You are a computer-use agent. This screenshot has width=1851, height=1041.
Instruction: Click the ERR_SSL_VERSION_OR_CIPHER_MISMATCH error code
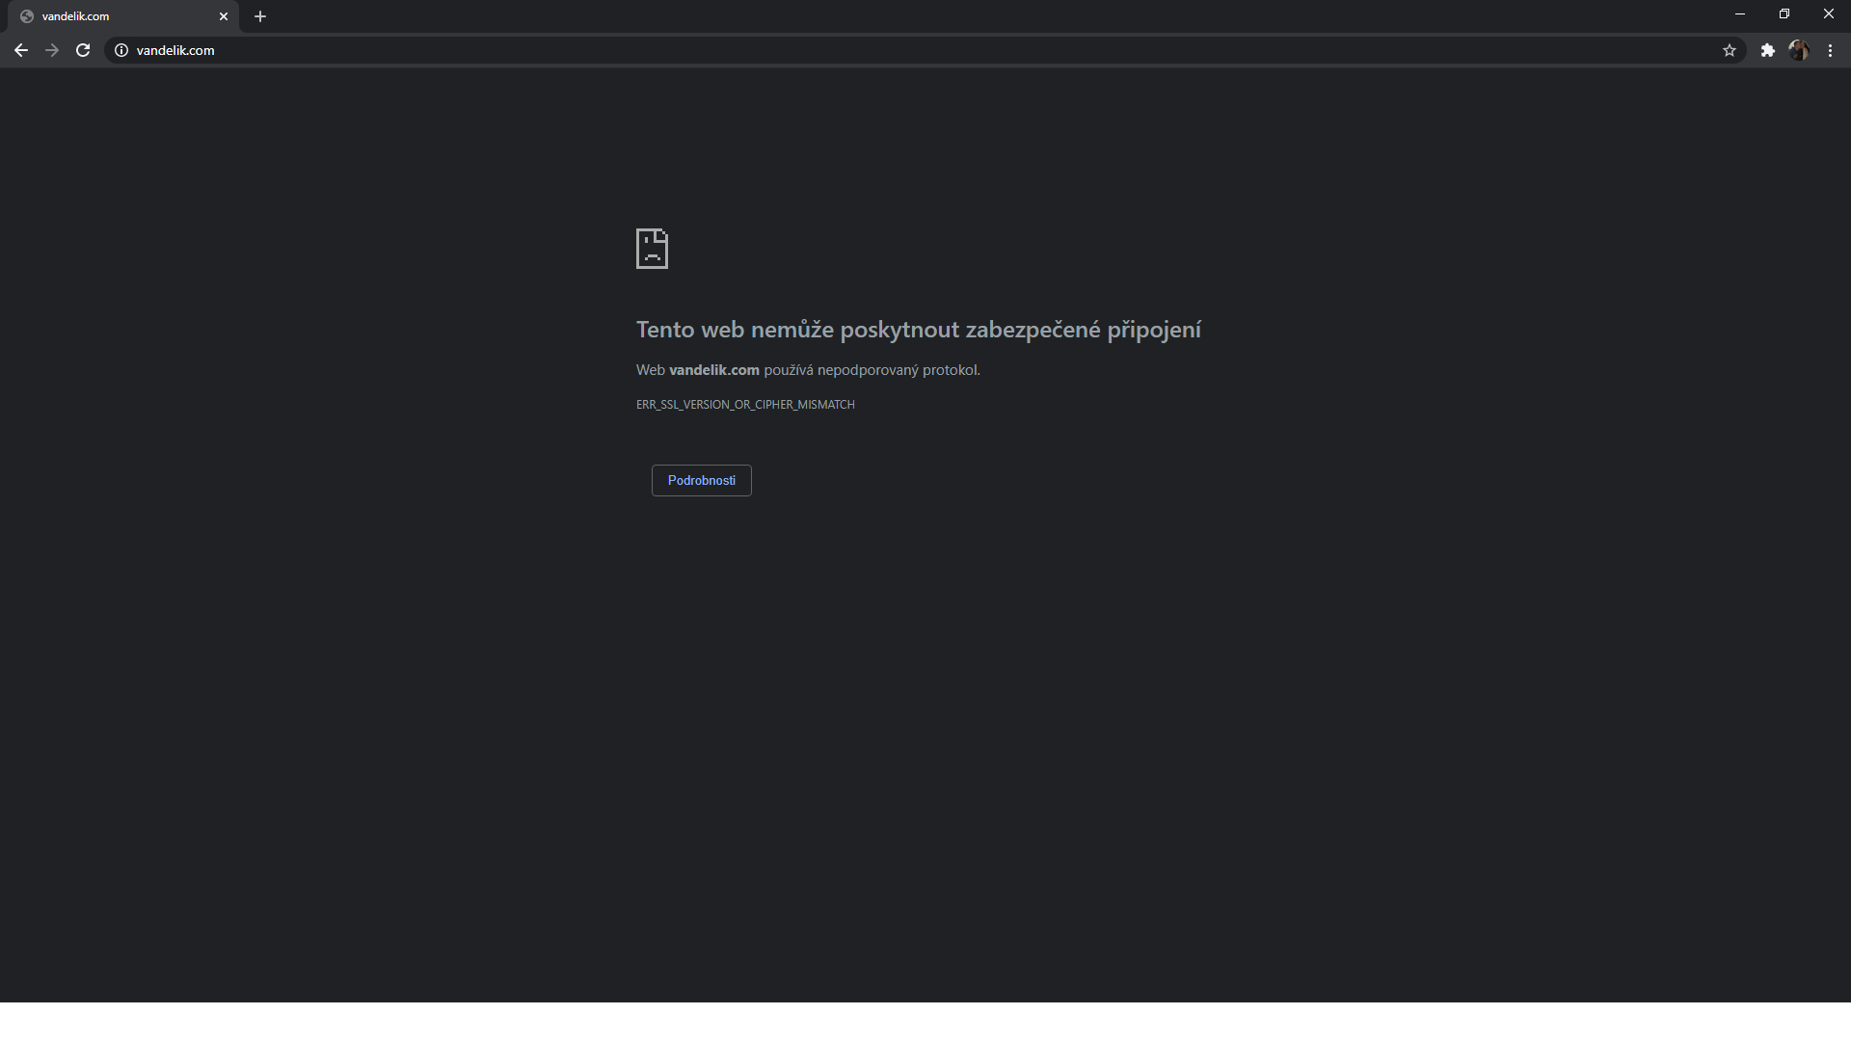tap(745, 405)
